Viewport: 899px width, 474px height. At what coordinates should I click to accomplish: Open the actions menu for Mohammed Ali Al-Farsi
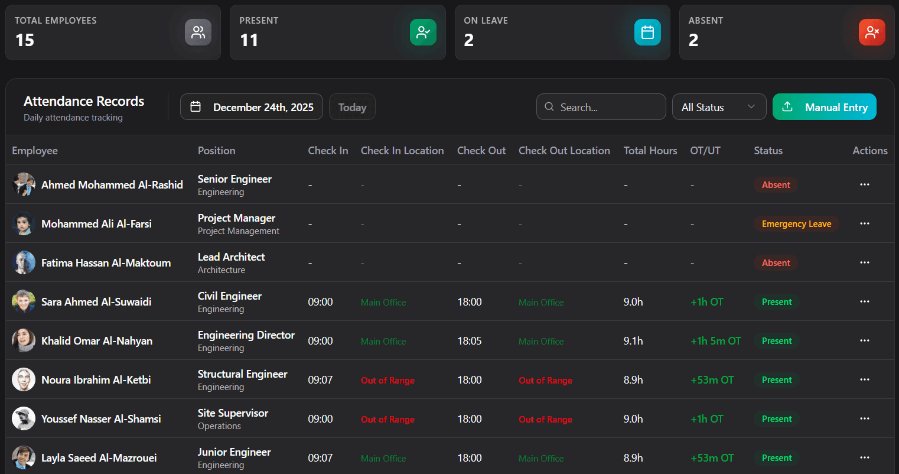point(865,223)
